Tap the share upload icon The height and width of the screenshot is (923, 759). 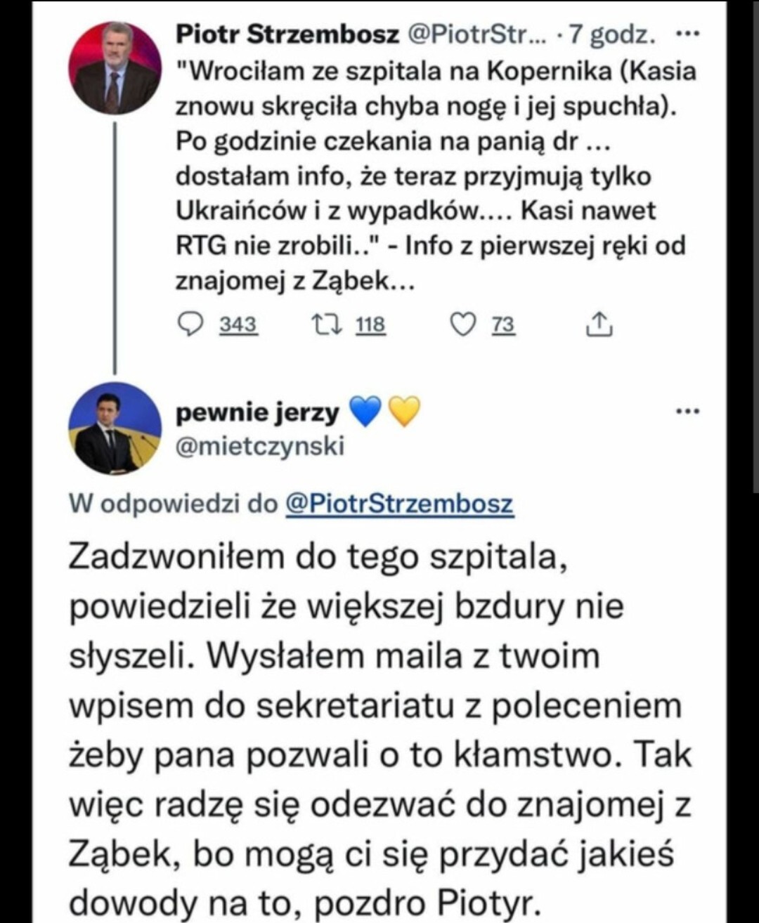point(599,325)
